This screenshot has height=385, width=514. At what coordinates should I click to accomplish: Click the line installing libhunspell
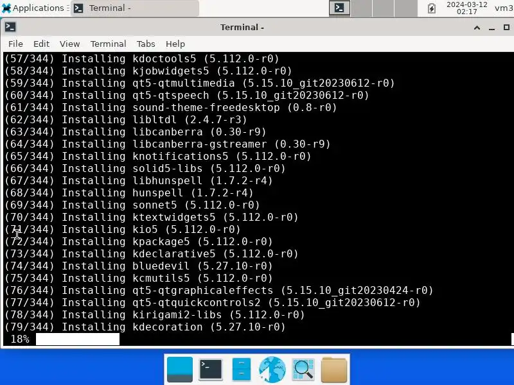(138, 180)
